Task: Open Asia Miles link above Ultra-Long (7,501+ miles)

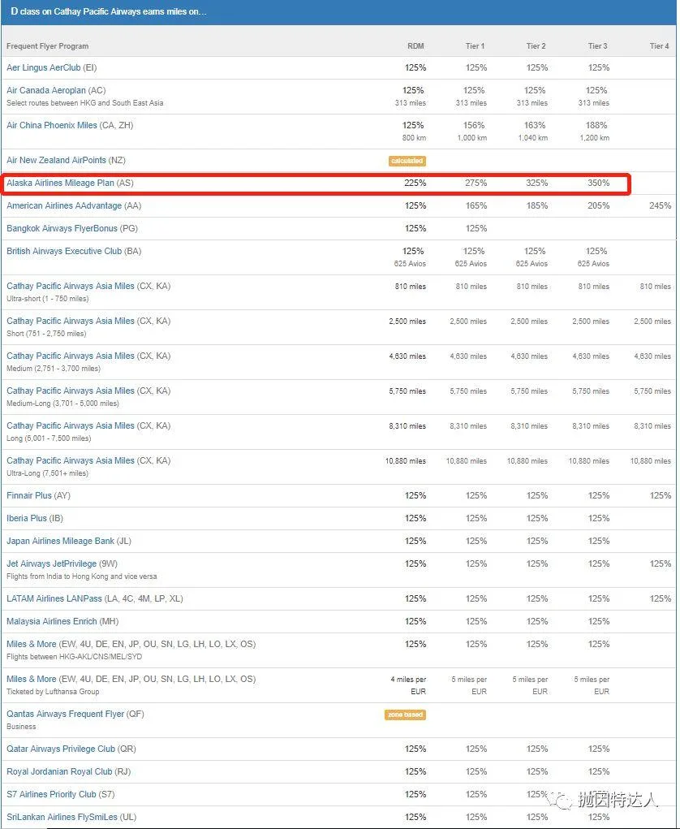Action: pos(71,460)
